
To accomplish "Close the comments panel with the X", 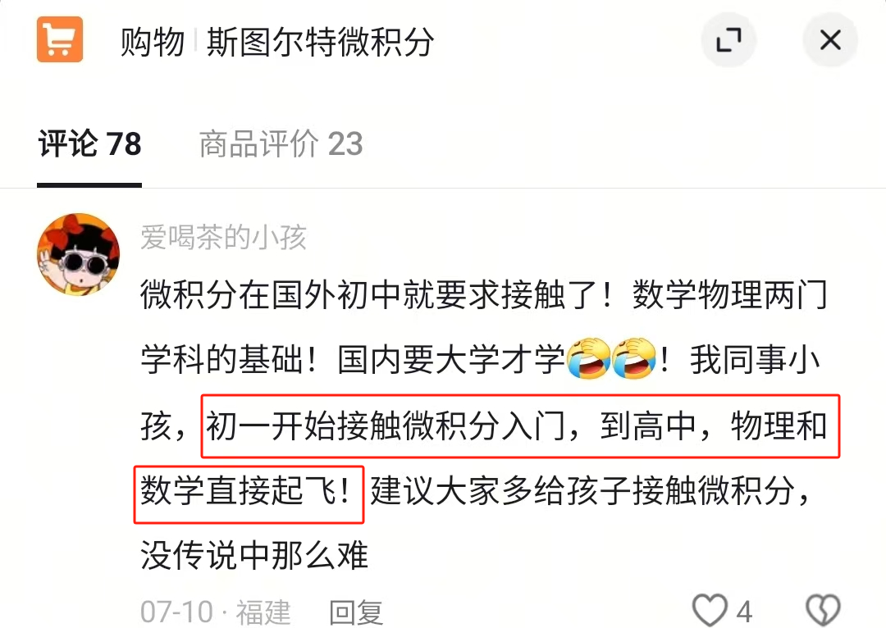I will pos(830,40).
